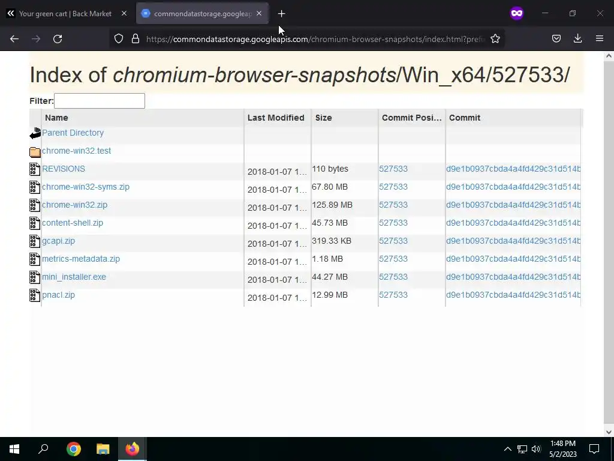The height and width of the screenshot is (461, 614).
Task: Open commit hash link in pnacl.zip row
Action: [513, 295]
